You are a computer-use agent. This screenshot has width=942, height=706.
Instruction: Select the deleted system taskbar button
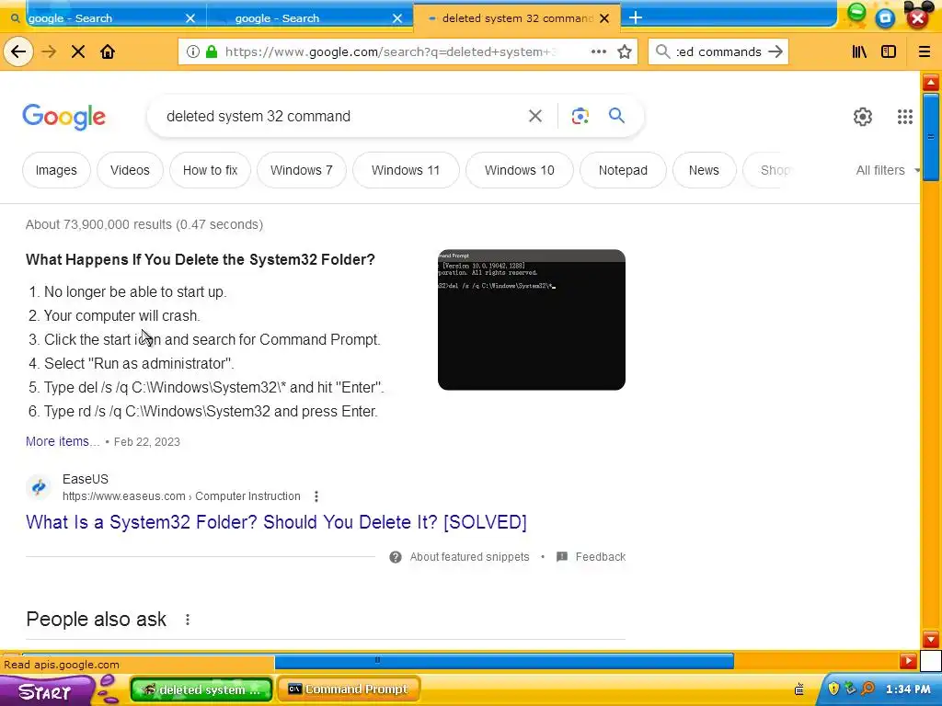tap(201, 689)
